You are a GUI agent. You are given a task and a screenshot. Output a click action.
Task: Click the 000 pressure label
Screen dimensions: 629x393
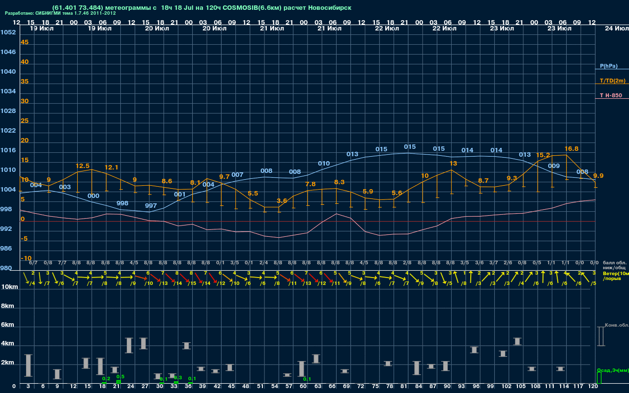(93, 196)
